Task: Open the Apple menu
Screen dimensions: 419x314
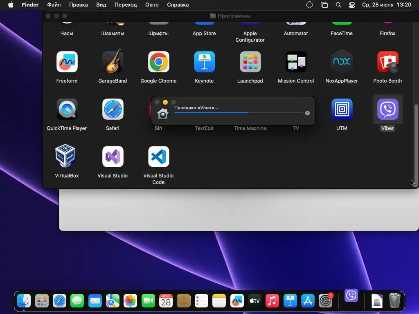Action: (11, 5)
